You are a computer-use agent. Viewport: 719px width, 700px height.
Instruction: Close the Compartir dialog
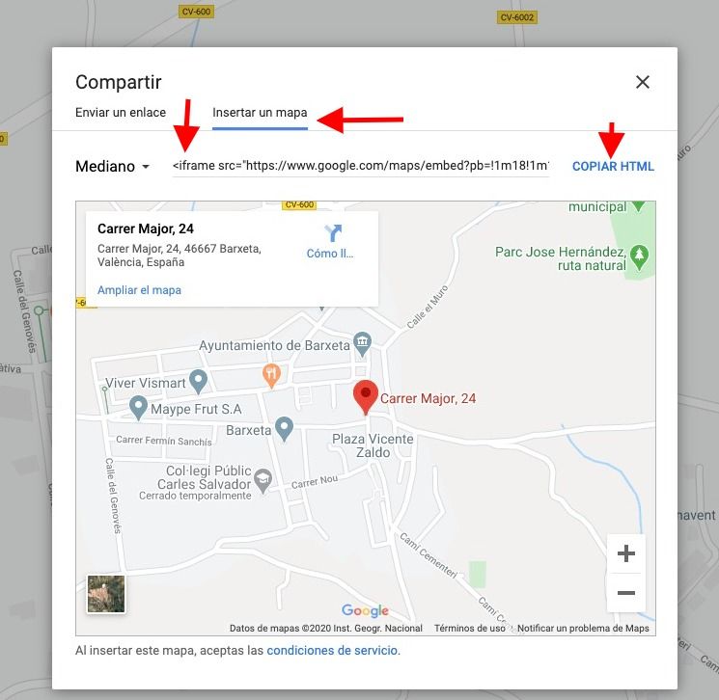(x=643, y=83)
